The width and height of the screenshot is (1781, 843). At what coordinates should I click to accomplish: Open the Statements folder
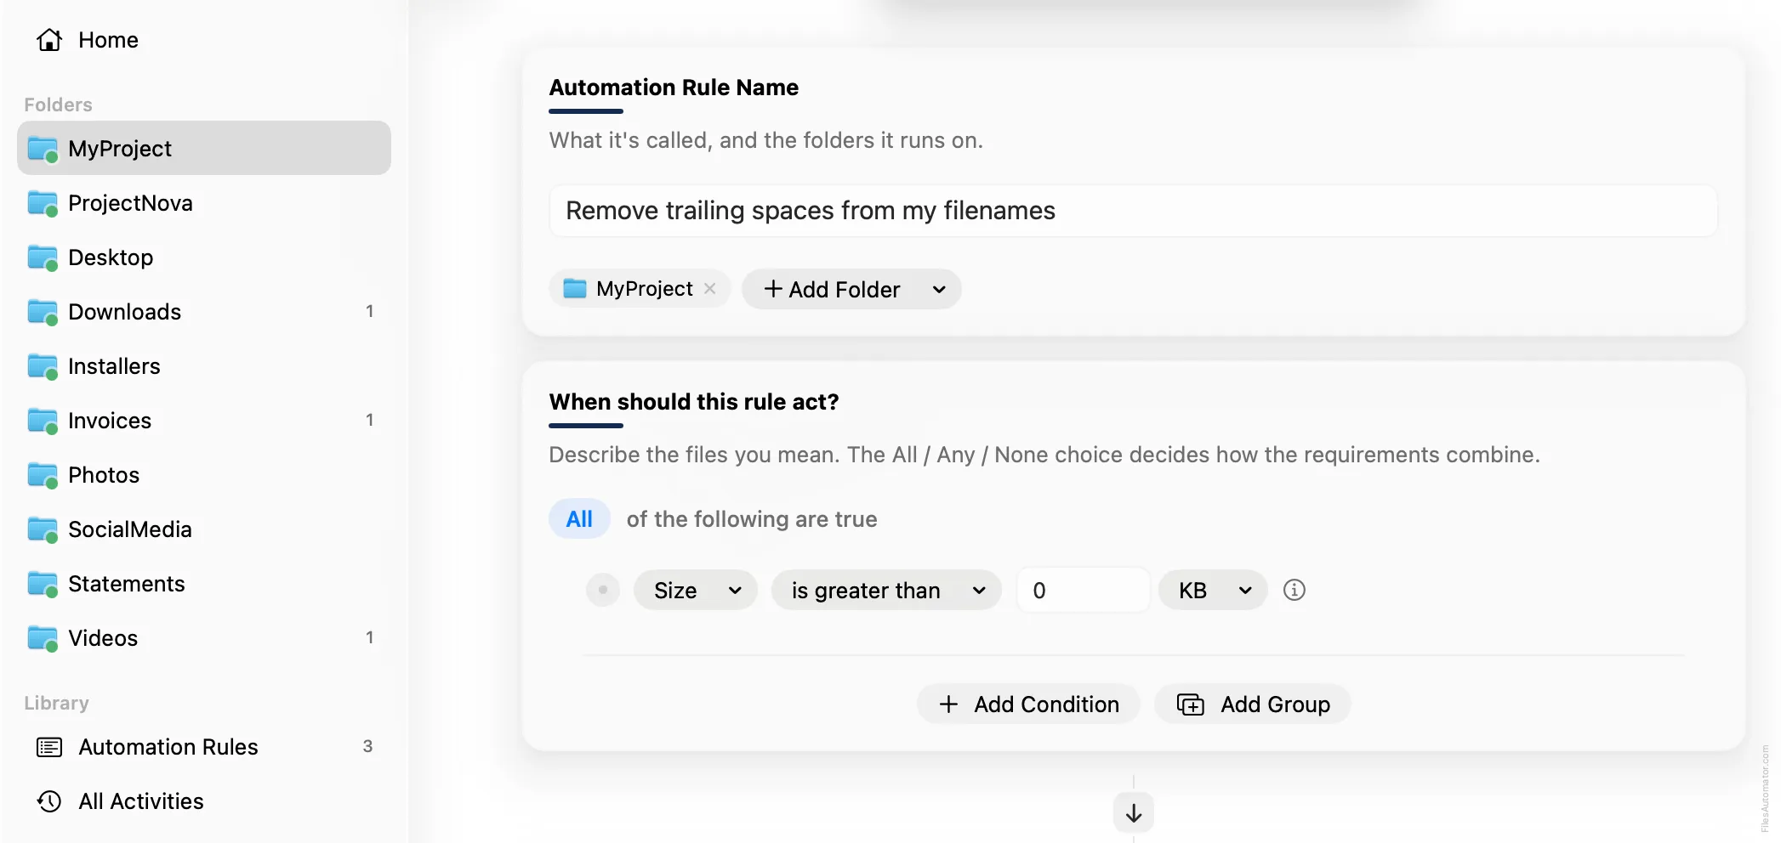[204, 584]
